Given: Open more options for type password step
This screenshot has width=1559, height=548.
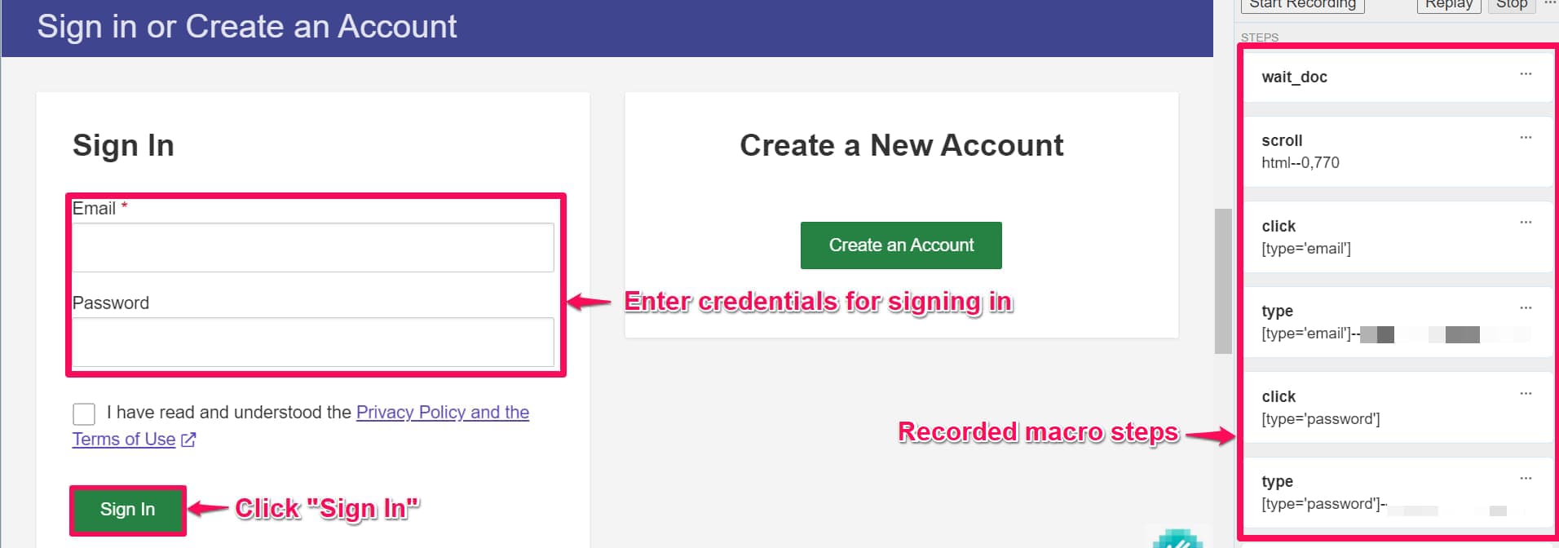Looking at the screenshot, I should [x=1526, y=479].
